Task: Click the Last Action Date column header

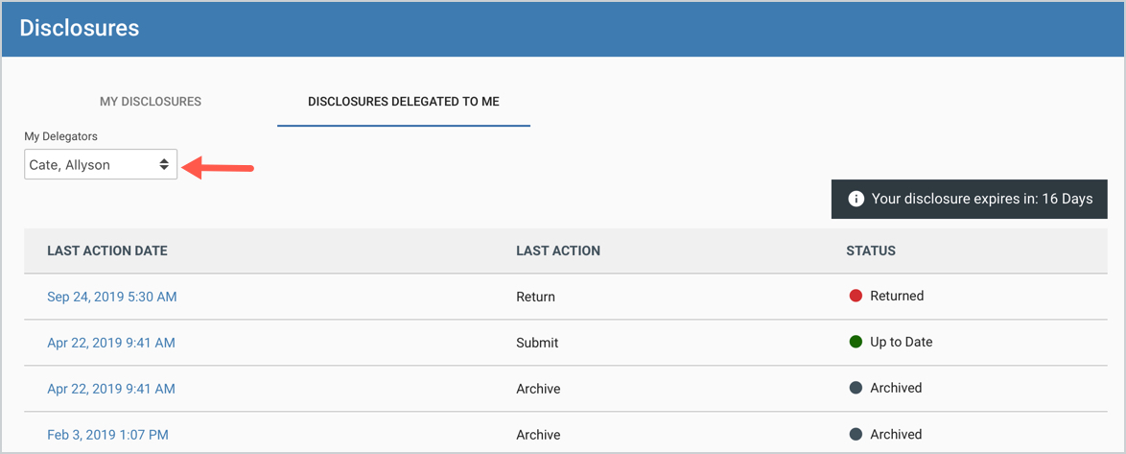Action: coord(107,251)
